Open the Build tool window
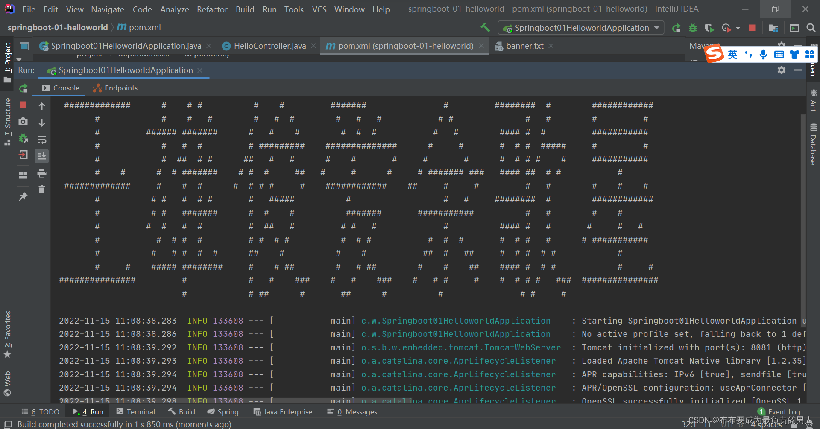 [182, 412]
